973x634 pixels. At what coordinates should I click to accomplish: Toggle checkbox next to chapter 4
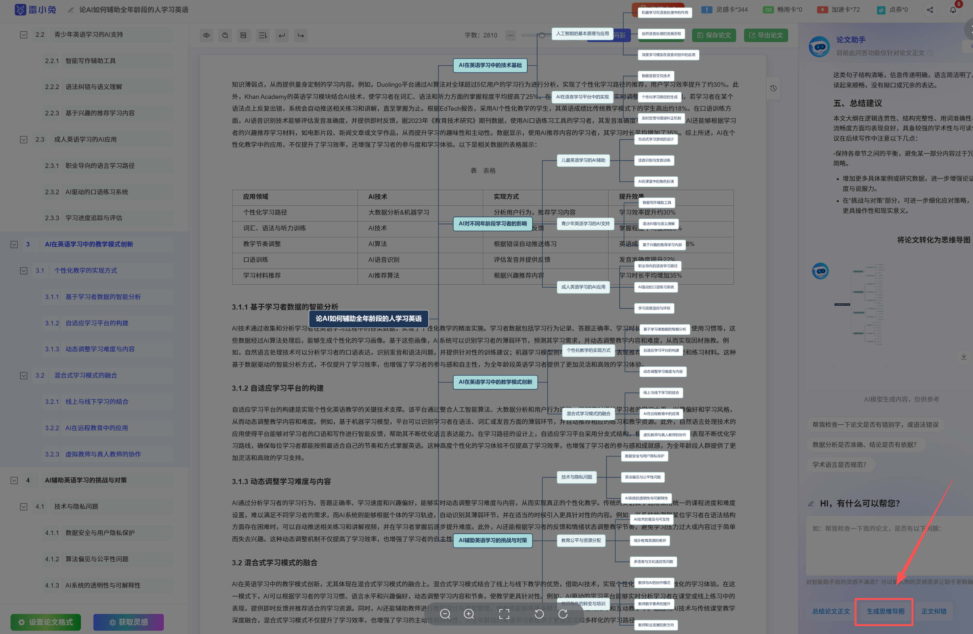(x=14, y=481)
